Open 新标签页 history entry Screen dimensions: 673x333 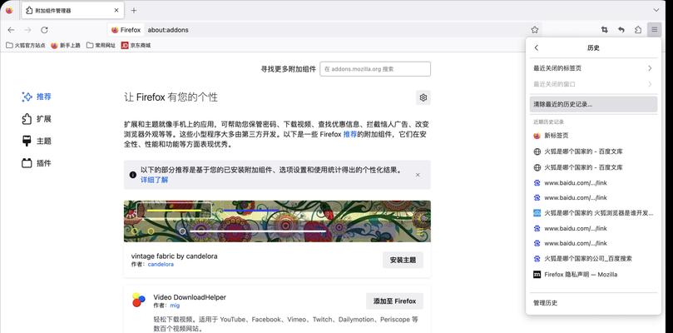593,136
